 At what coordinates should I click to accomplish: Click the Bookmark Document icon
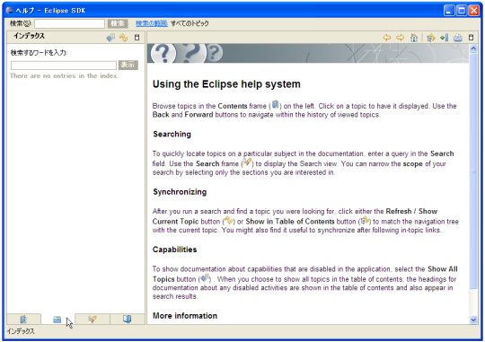click(x=445, y=38)
